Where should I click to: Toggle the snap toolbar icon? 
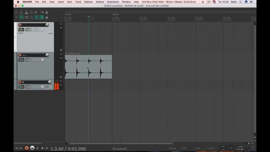pos(42,17)
